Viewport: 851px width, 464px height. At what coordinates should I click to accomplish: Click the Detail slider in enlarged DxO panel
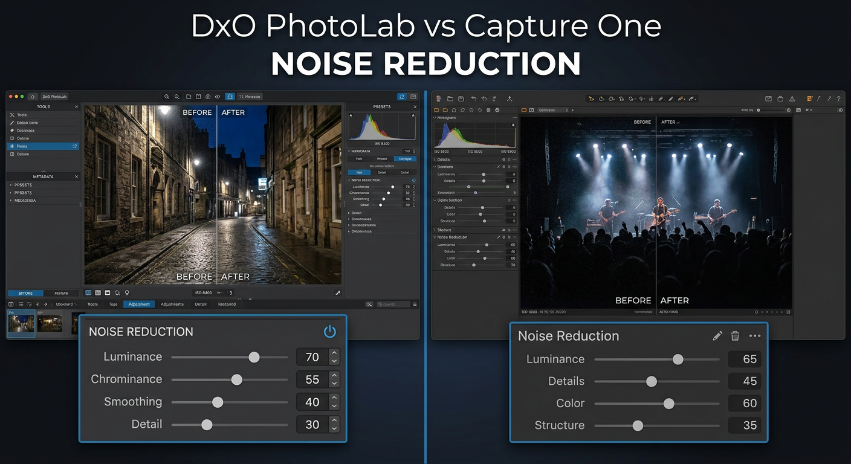(230, 425)
